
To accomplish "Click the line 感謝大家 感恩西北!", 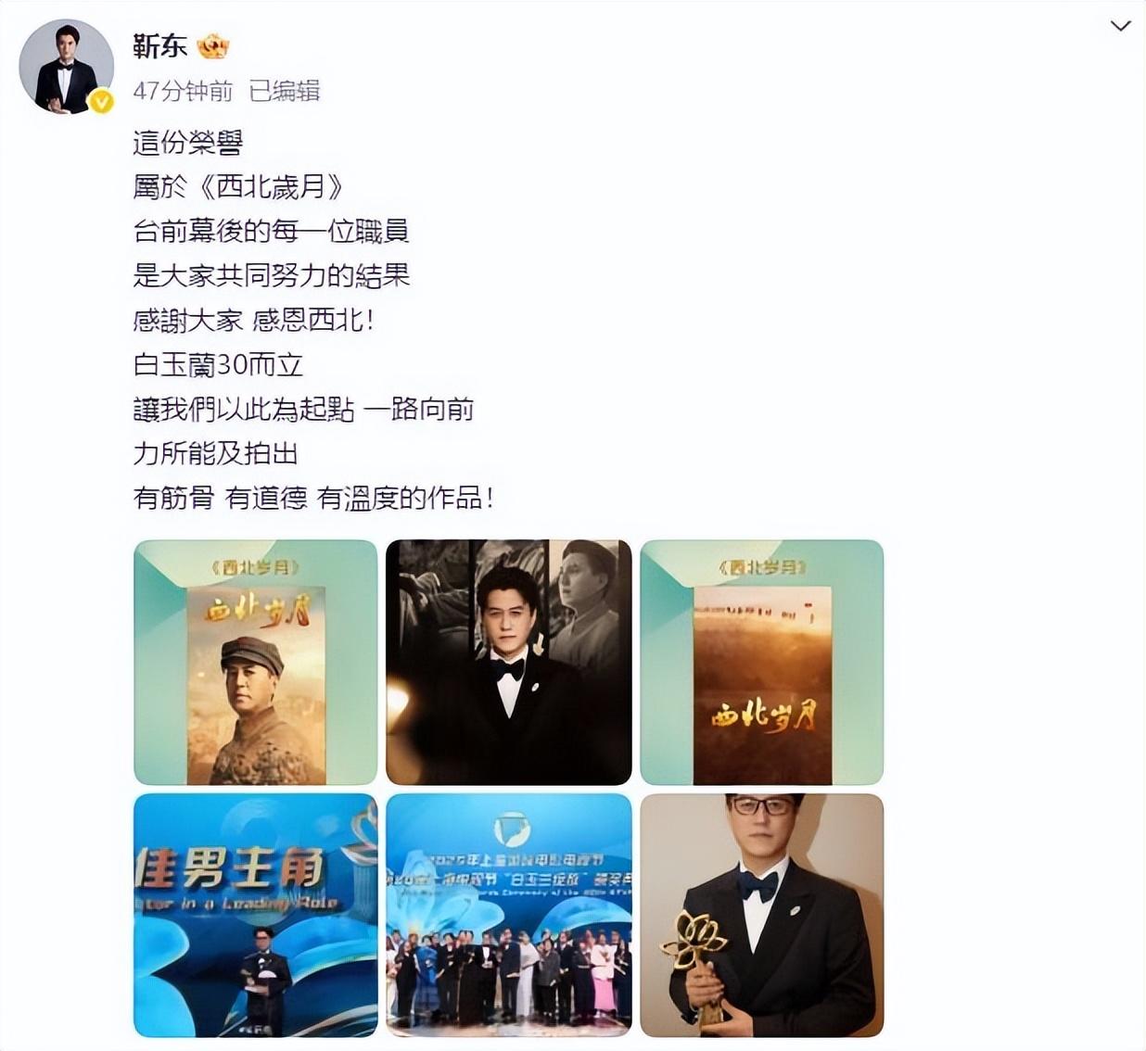I will point(254,320).
